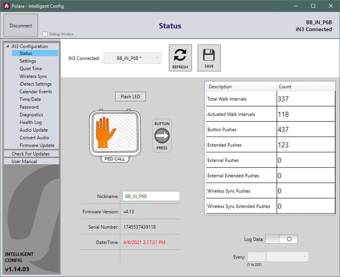Go to Time/Date settings
Image resolution: width=340 pixels, height=277 pixels.
[x=30, y=99]
